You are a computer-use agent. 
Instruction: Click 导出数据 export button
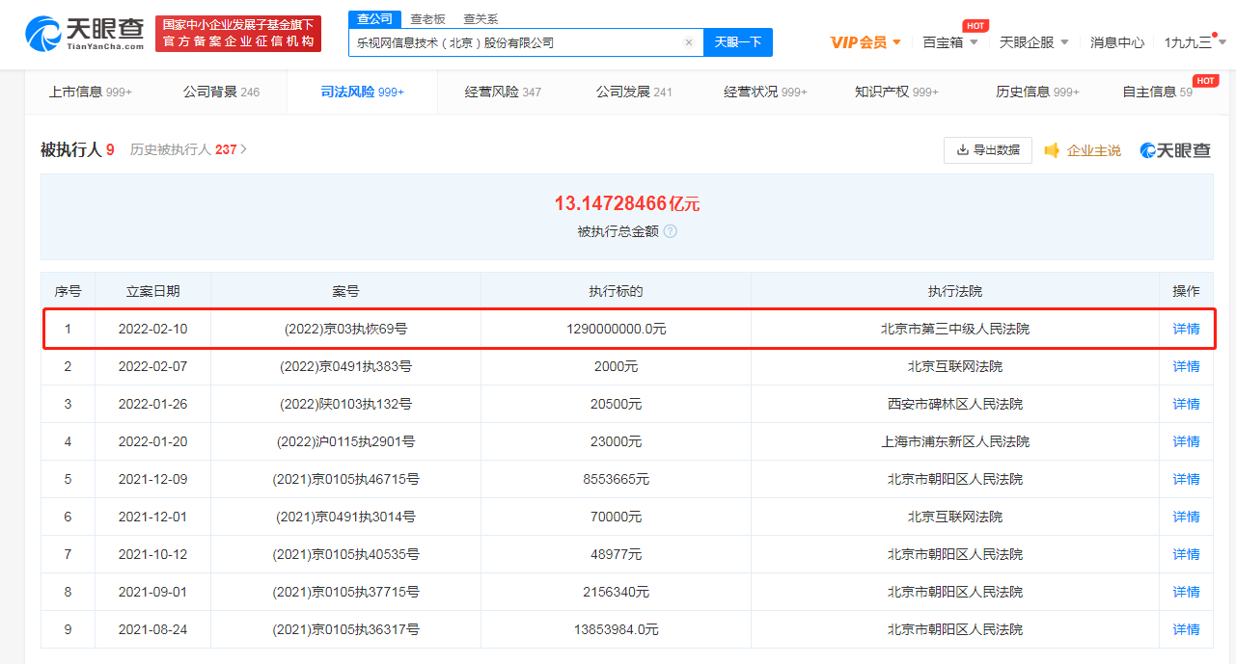tap(988, 150)
